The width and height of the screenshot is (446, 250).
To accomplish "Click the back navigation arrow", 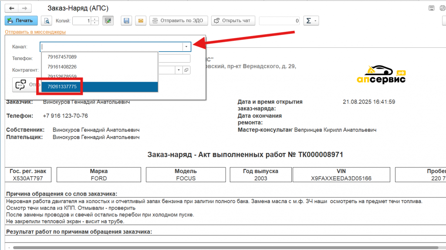I will (11, 8).
